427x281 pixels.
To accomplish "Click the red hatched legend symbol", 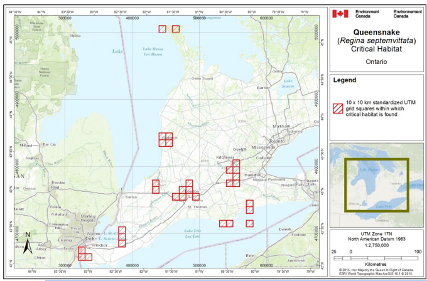I will 338,108.
